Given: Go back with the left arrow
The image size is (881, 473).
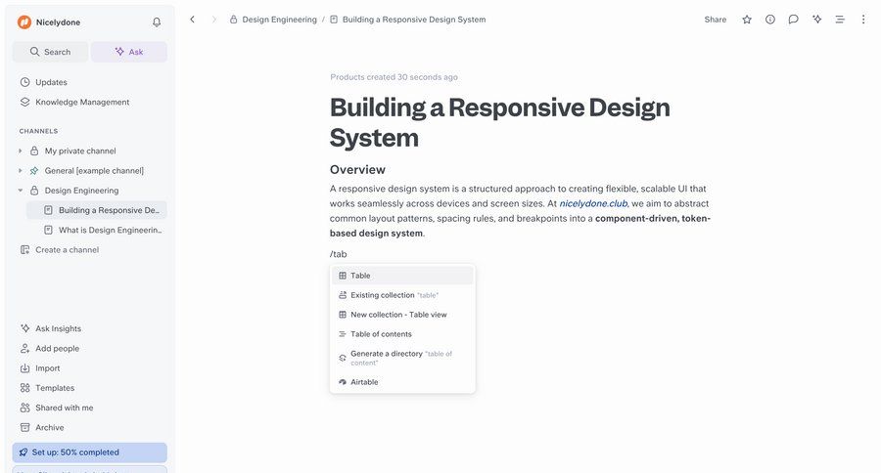Looking at the screenshot, I should [192, 20].
